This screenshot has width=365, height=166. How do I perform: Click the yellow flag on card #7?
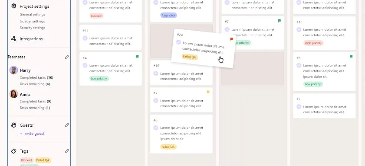tap(208, 92)
